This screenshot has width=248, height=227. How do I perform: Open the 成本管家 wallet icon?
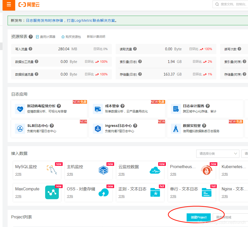[98, 109]
